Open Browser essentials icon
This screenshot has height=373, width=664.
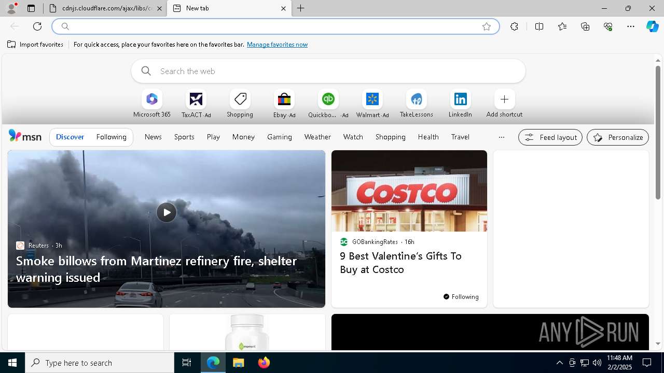point(608,26)
